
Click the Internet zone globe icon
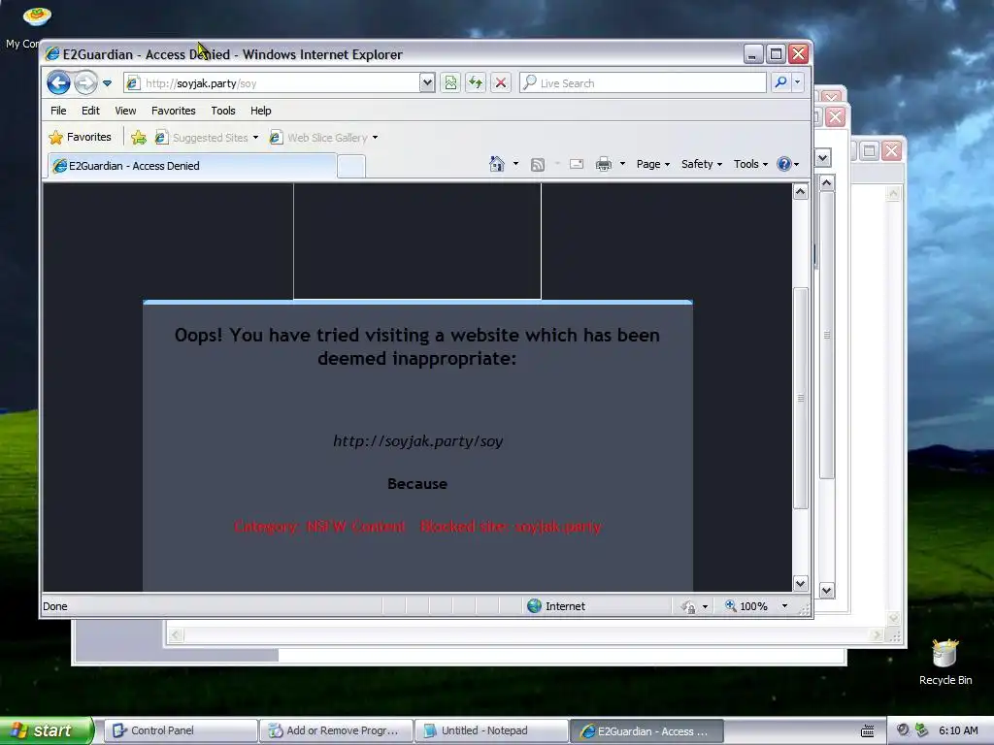535,606
